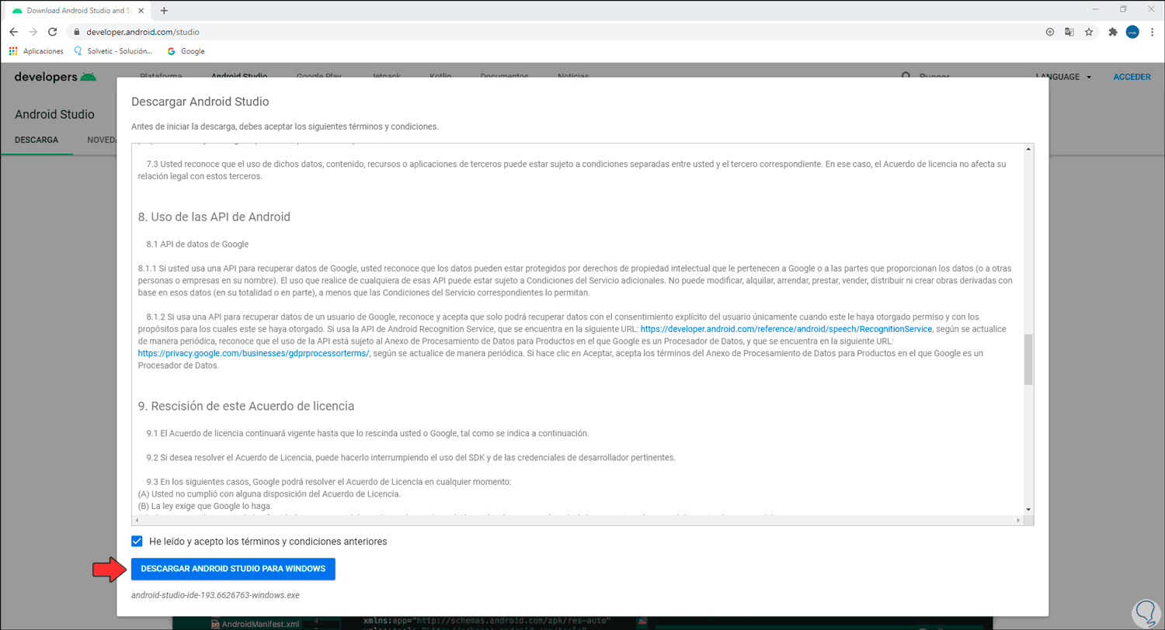The height and width of the screenshot is (630, 1165).
Task: View site info via the padlock icon
Action: coord(76,32)
